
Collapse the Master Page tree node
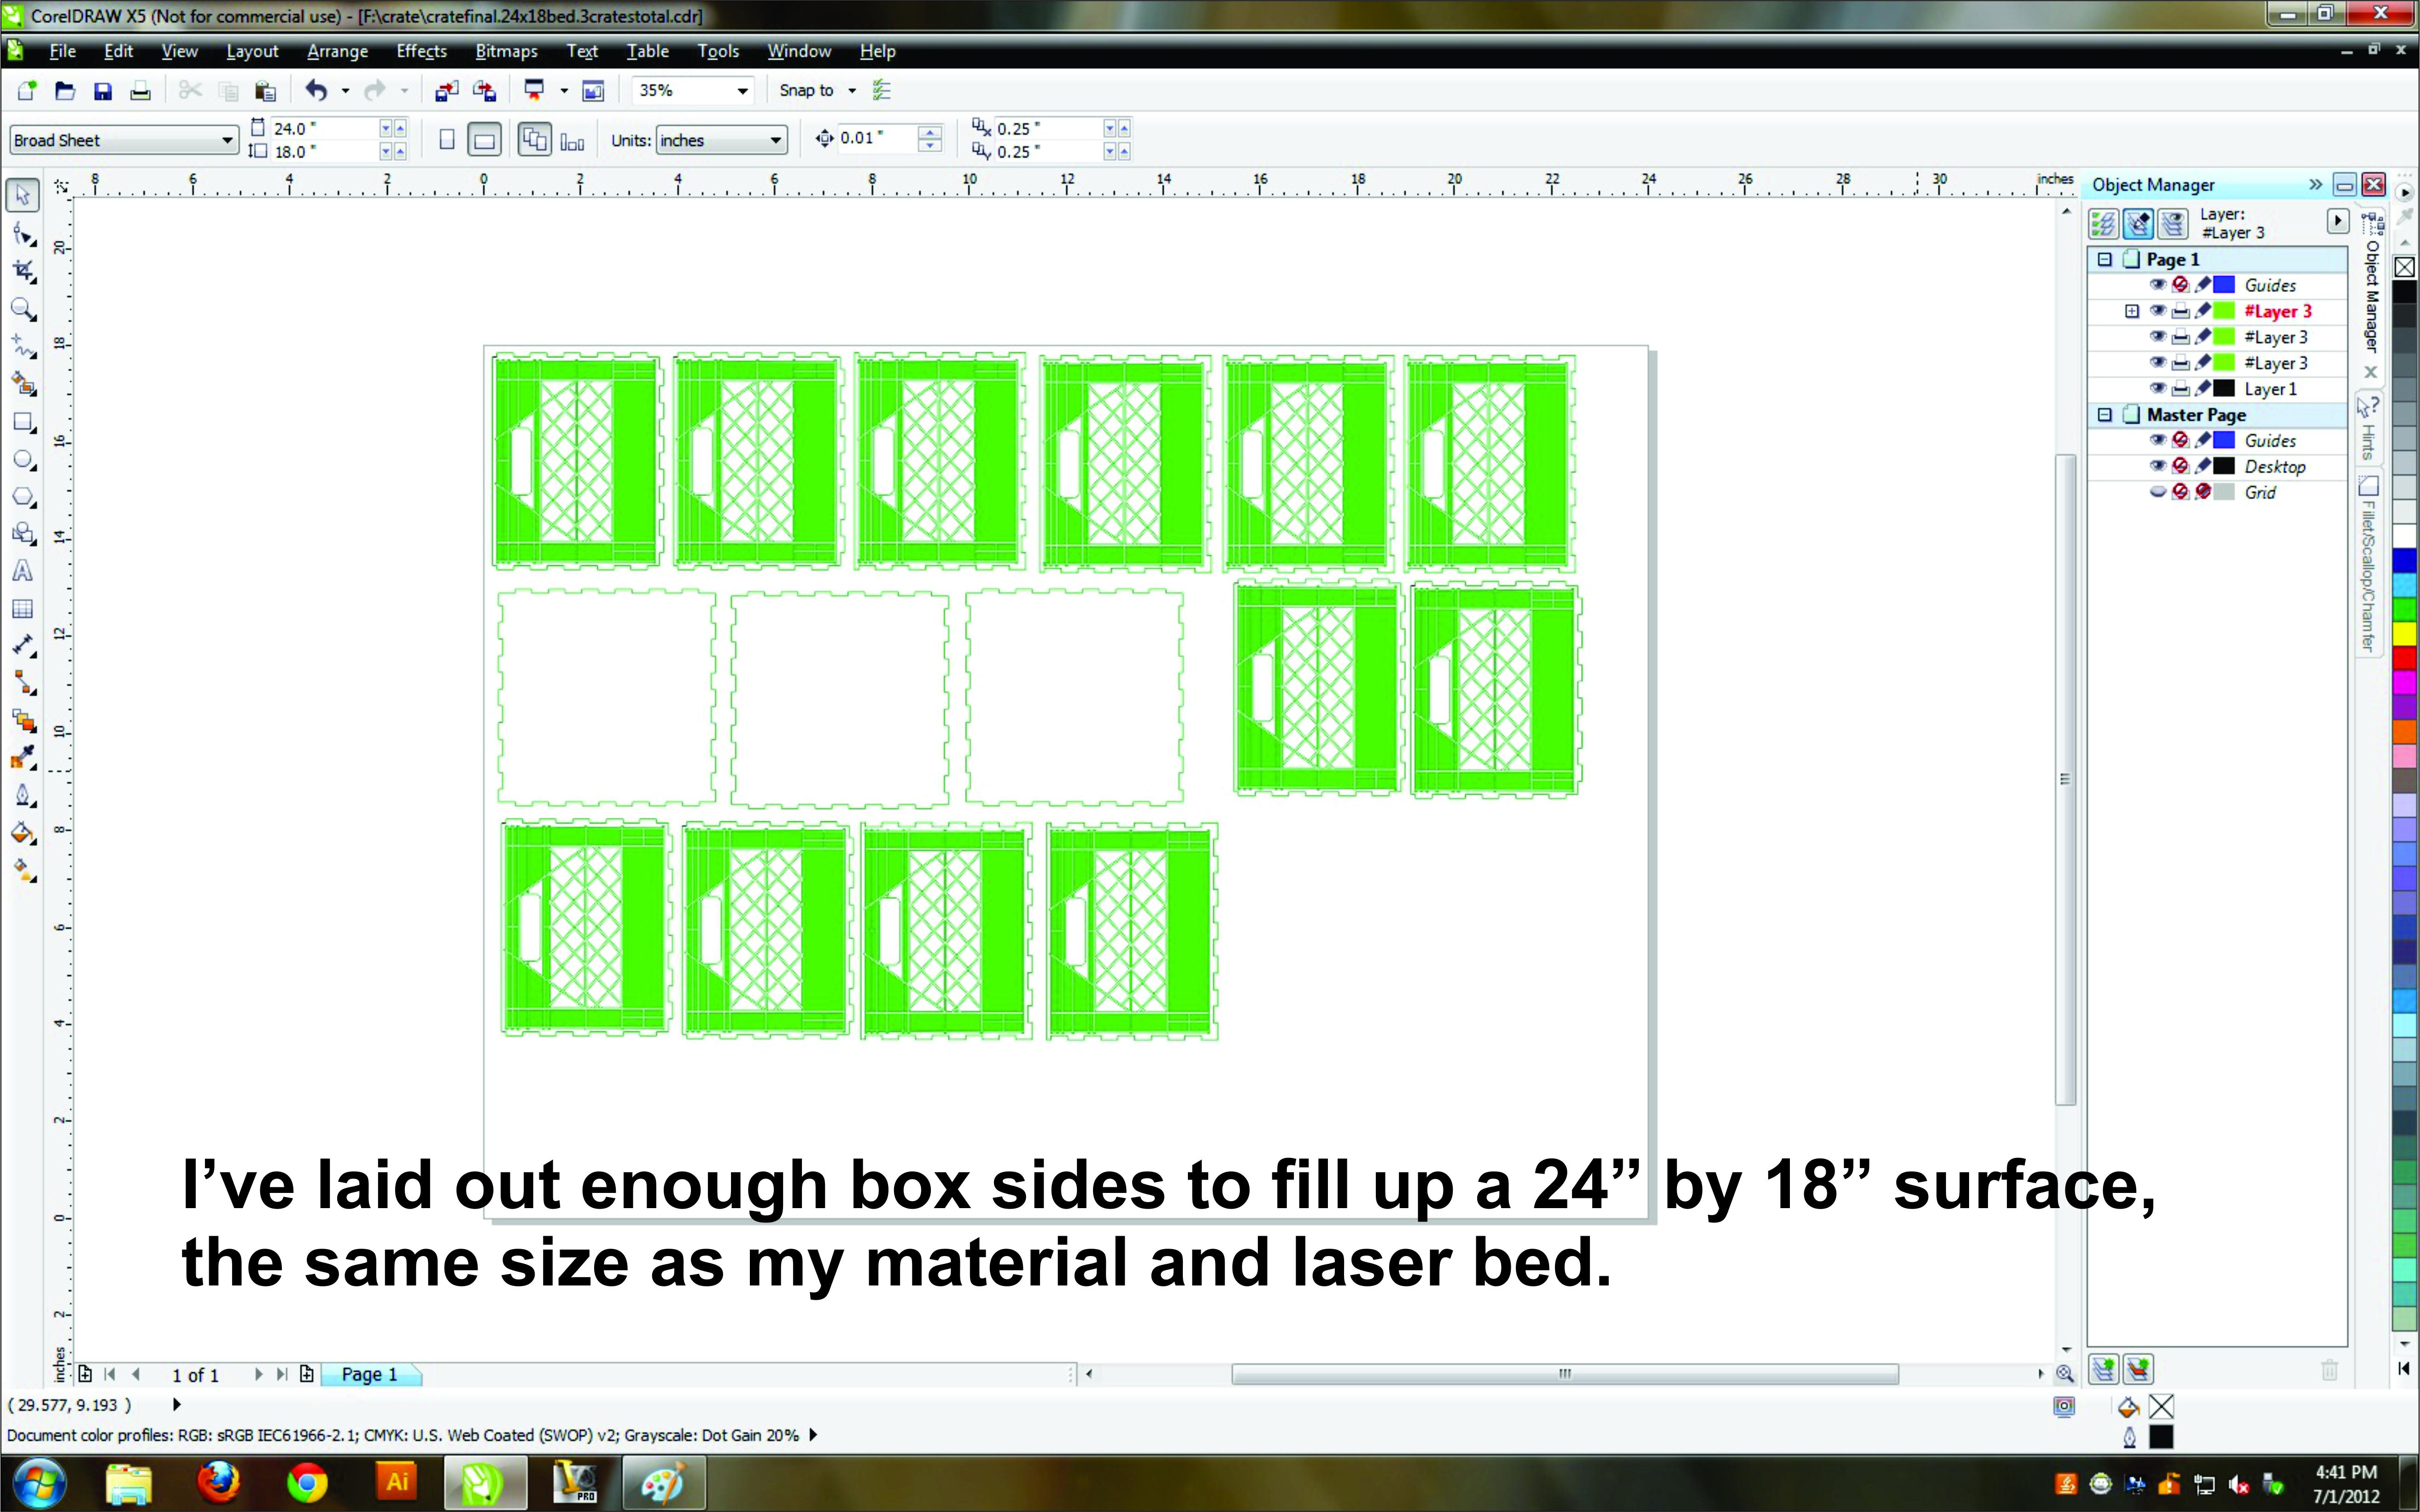[x=2105, y=414]
